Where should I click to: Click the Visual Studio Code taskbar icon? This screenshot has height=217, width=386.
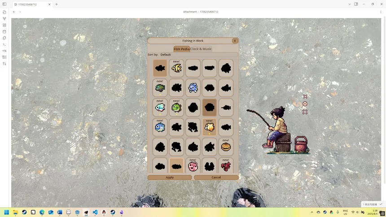pos(95,213)
